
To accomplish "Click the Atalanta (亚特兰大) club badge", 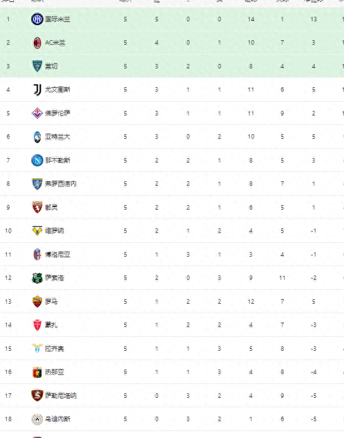I will point(37,137).
